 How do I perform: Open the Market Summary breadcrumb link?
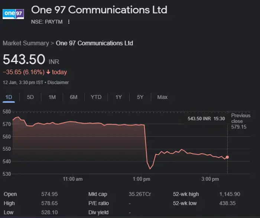point(26,43)
